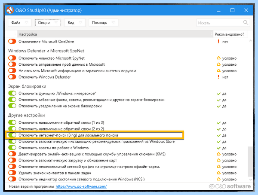This screenshot has width=258, height=195.
Task: Click 'да' for Windows Store apps row
Action: (224, 142)
